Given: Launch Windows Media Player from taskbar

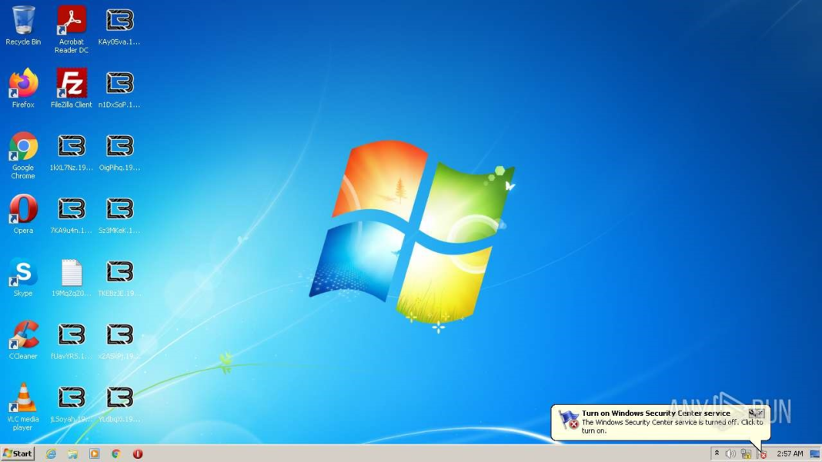Looking at the screenshot, I should 95,454.
